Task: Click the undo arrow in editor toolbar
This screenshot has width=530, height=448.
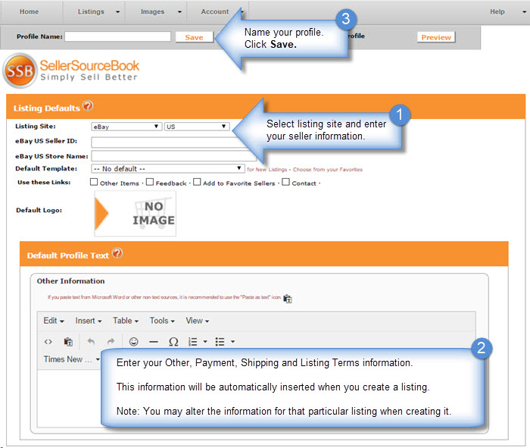Action: 91,341
